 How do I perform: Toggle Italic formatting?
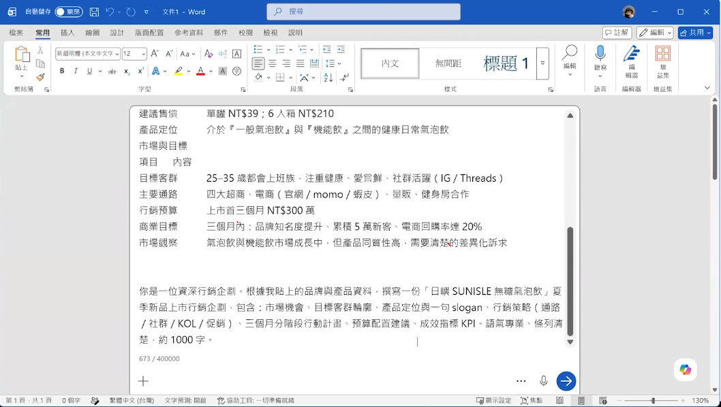[x=76, y=71]
